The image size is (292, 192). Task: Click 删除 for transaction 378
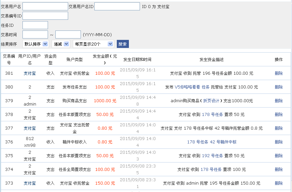(279, 115)
